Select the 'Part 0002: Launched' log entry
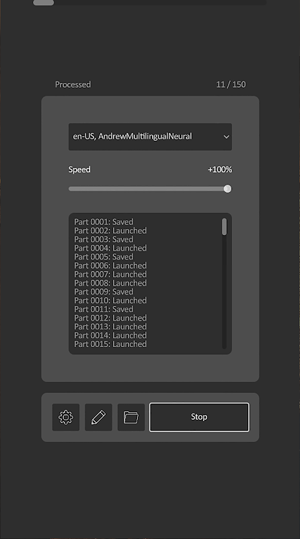 (x=110, y=230)
